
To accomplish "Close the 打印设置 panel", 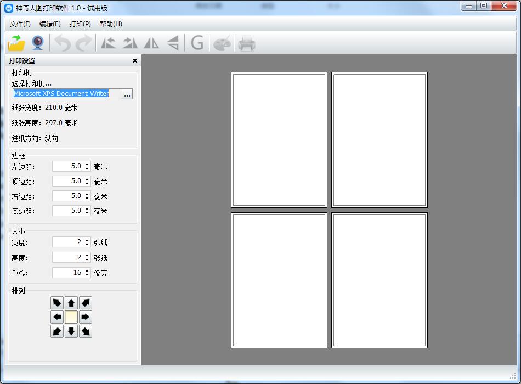I will [135, 61].
